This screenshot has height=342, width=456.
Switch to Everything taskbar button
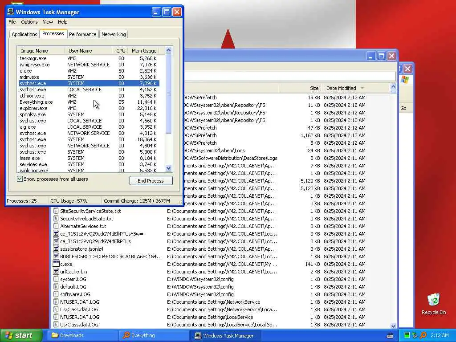[154, 336]
